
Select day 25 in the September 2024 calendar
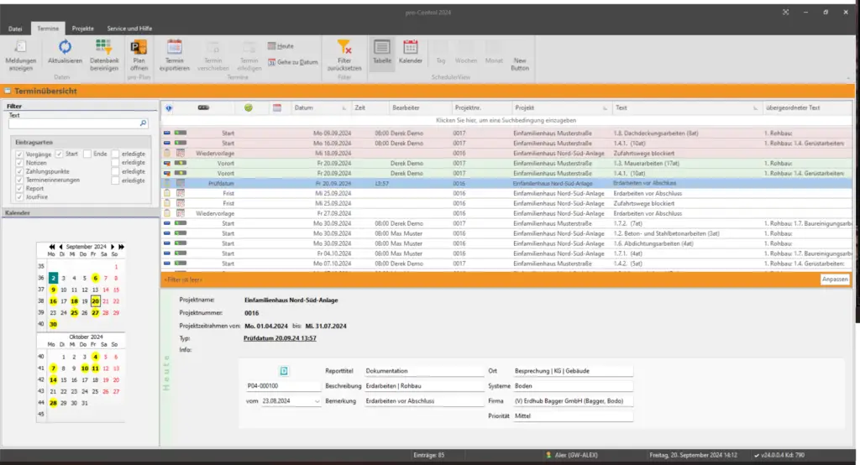click(74, 312)
